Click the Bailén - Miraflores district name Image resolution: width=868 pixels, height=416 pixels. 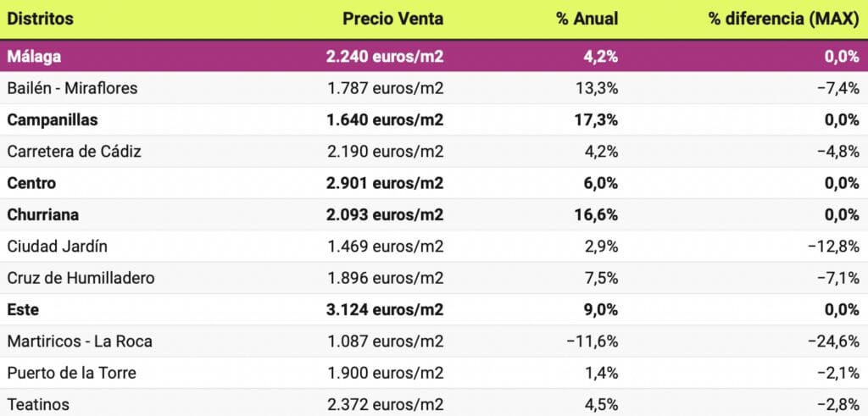tap(71, 88)
